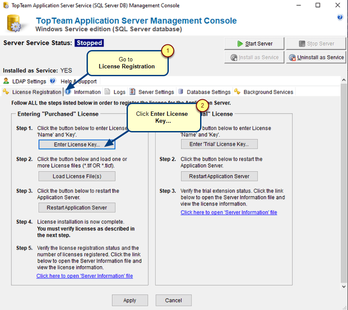Image resolution: width=348 pixels, height=310 pixels.
Task: Open the Help & Support tab
Action: (74, 81)
